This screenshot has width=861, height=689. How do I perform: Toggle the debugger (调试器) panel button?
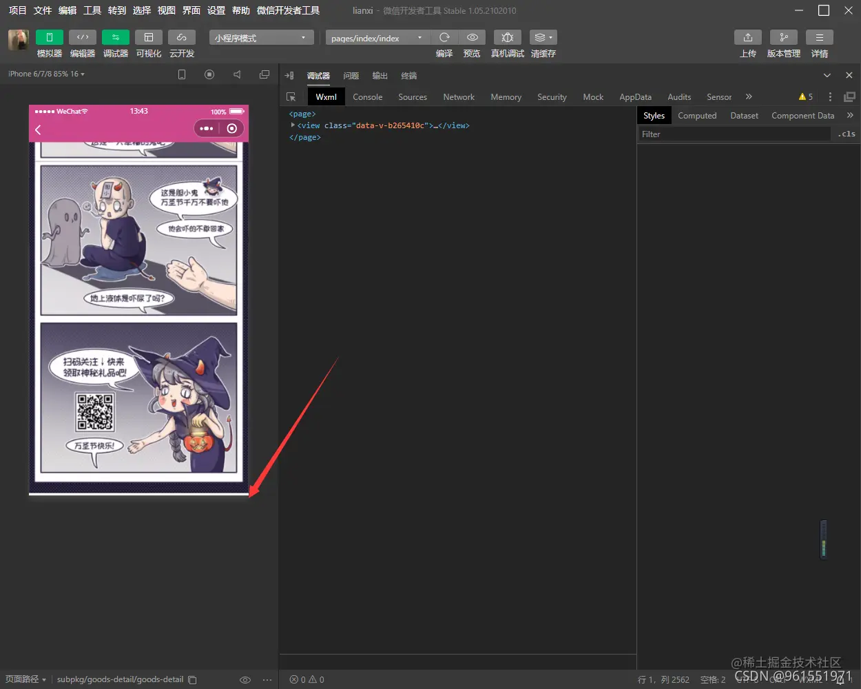[x=116, y=37]
